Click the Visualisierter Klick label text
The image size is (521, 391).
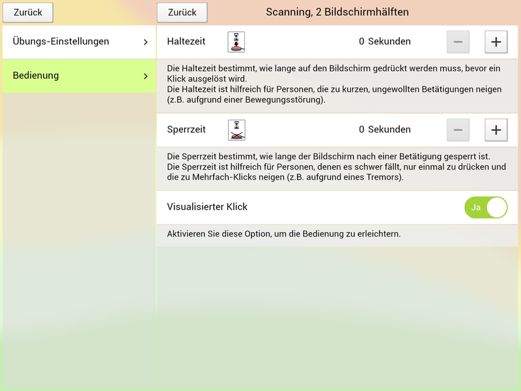coord(207,207)
